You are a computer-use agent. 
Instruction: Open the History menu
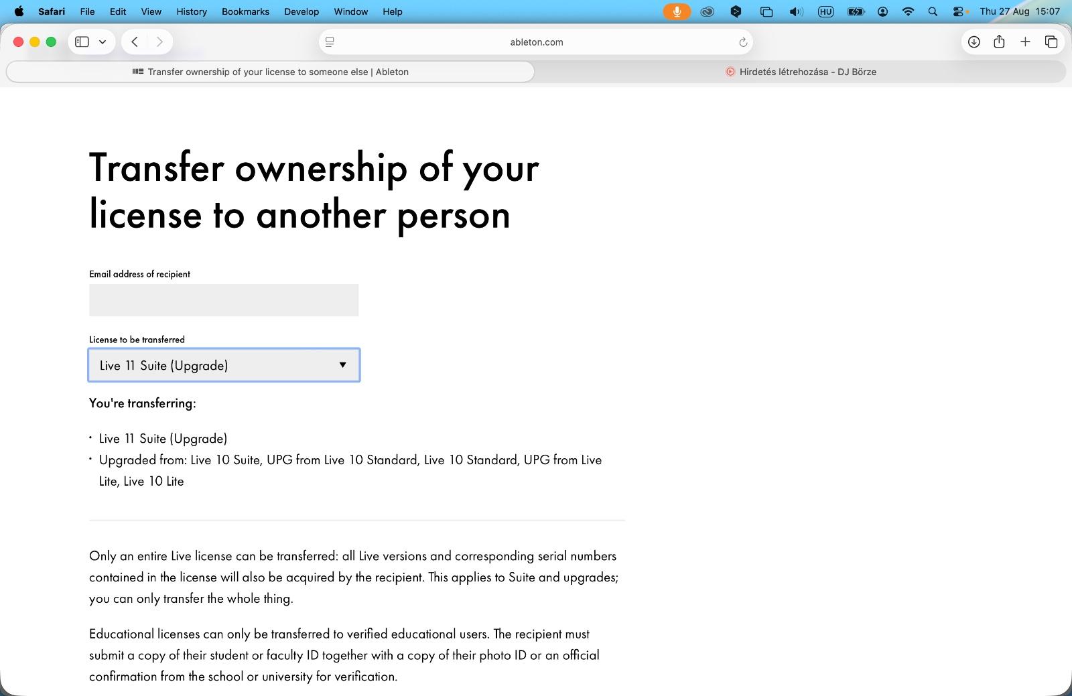[x=192, y=11]
